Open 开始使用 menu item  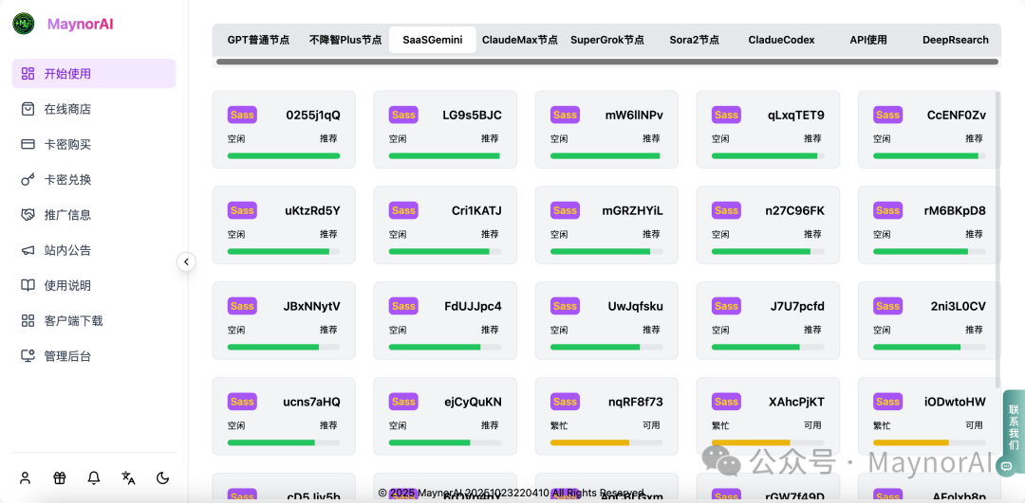[93, 73]
